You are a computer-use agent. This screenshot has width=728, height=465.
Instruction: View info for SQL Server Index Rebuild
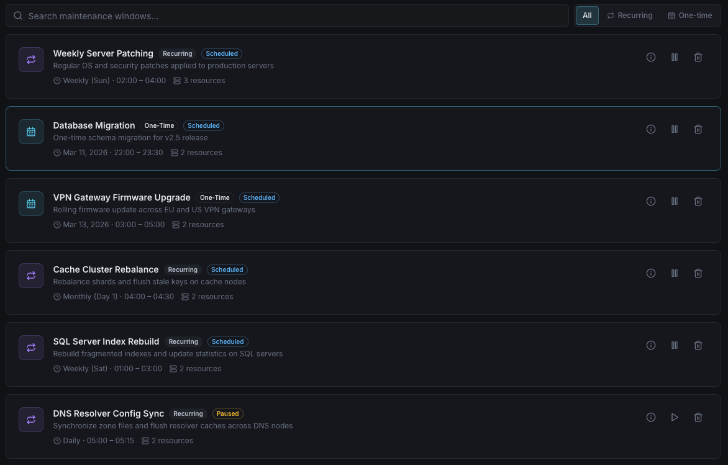click(651, 345)
